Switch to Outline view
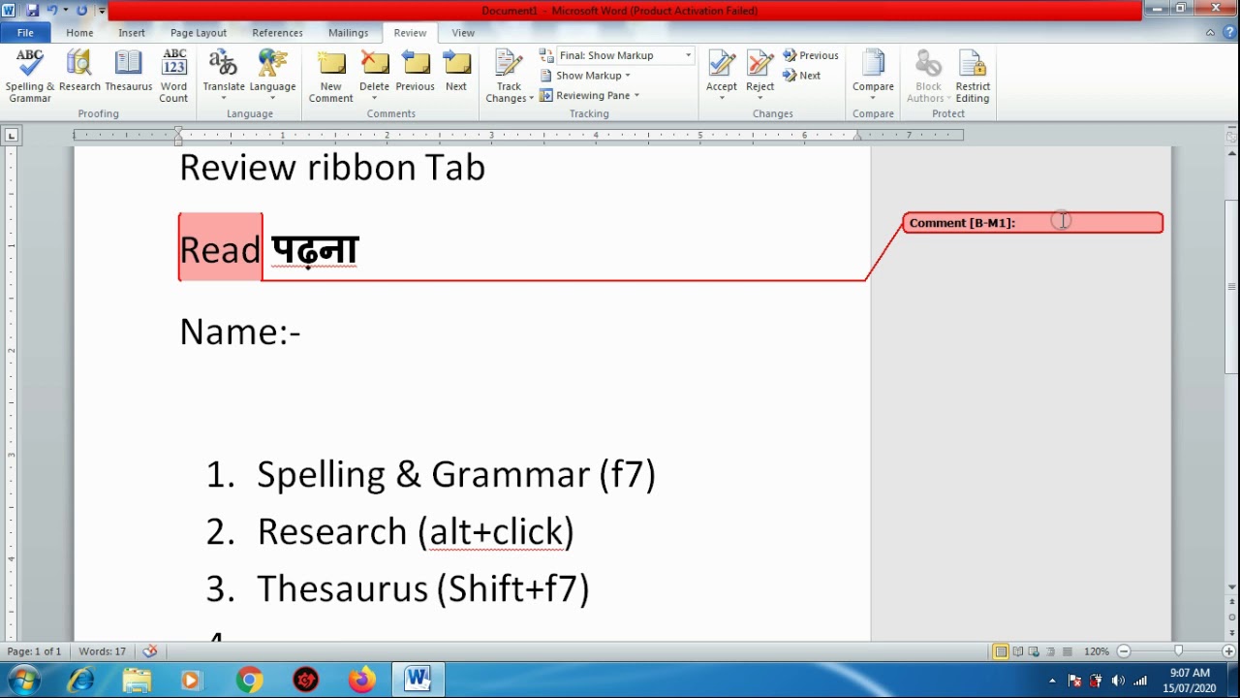This screenshot has height=698, width=1240. [1051, 651]
